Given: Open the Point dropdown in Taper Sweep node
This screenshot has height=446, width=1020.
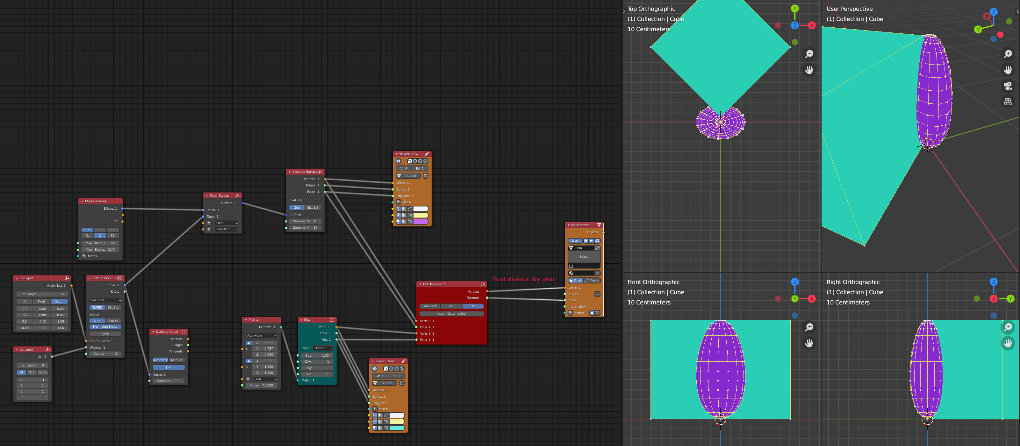Looking at the screenshot, I should tap(226, 223).
